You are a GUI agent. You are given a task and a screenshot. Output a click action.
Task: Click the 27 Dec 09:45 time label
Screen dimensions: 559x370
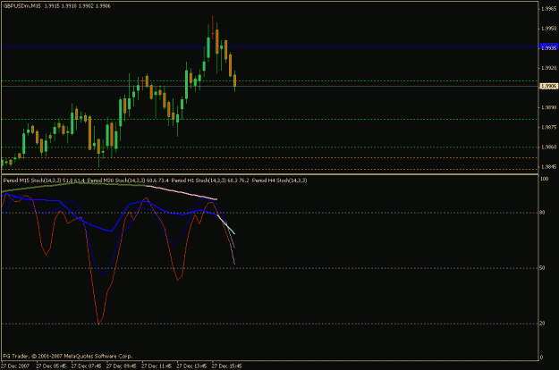[122, 366]
